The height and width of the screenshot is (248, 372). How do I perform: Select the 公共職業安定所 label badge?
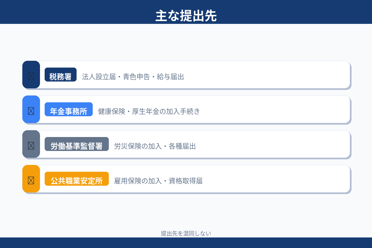pos(77,179)
